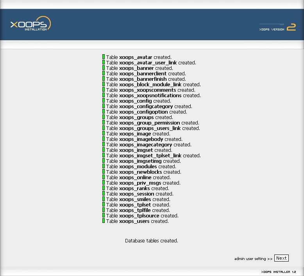Select the text 'Table xoops_block_module_link created.'
This screenshot has width=304, height=276.
(153, 84)
